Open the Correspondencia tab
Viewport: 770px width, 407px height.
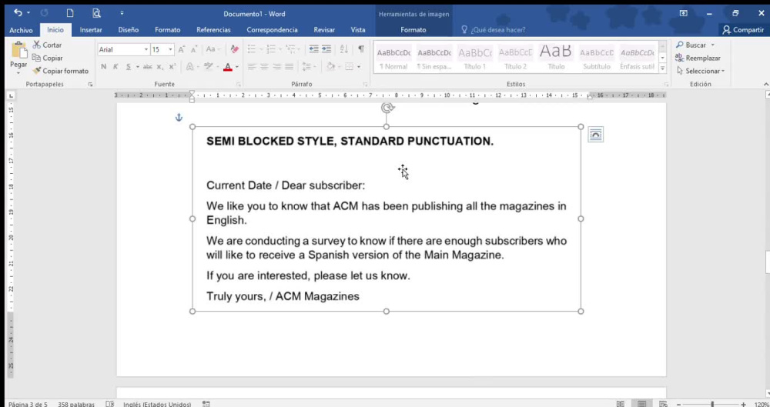coord(272,30)
